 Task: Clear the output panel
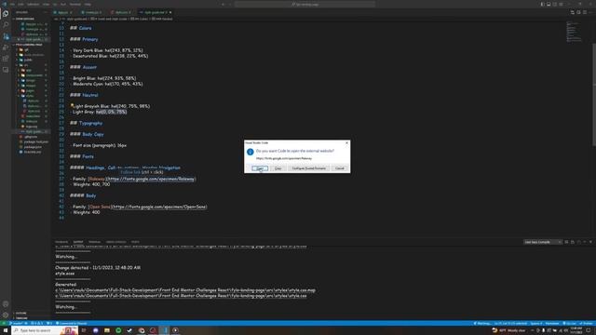tap(566, 242)
